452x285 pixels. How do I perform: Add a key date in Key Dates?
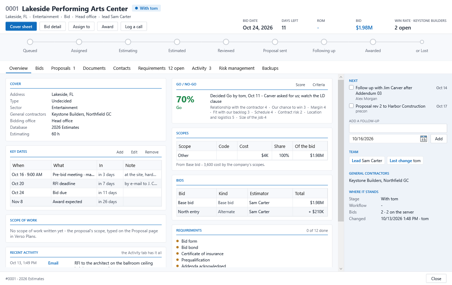(120, 152)
